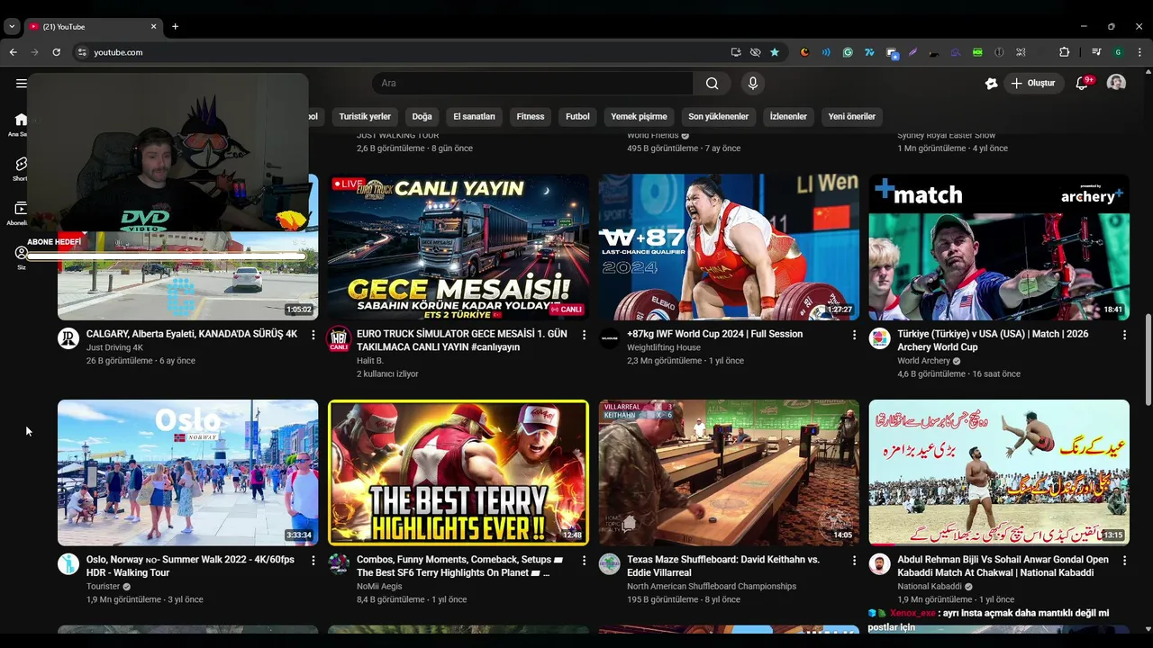Click the blue sound-wave extension icon

826,52
